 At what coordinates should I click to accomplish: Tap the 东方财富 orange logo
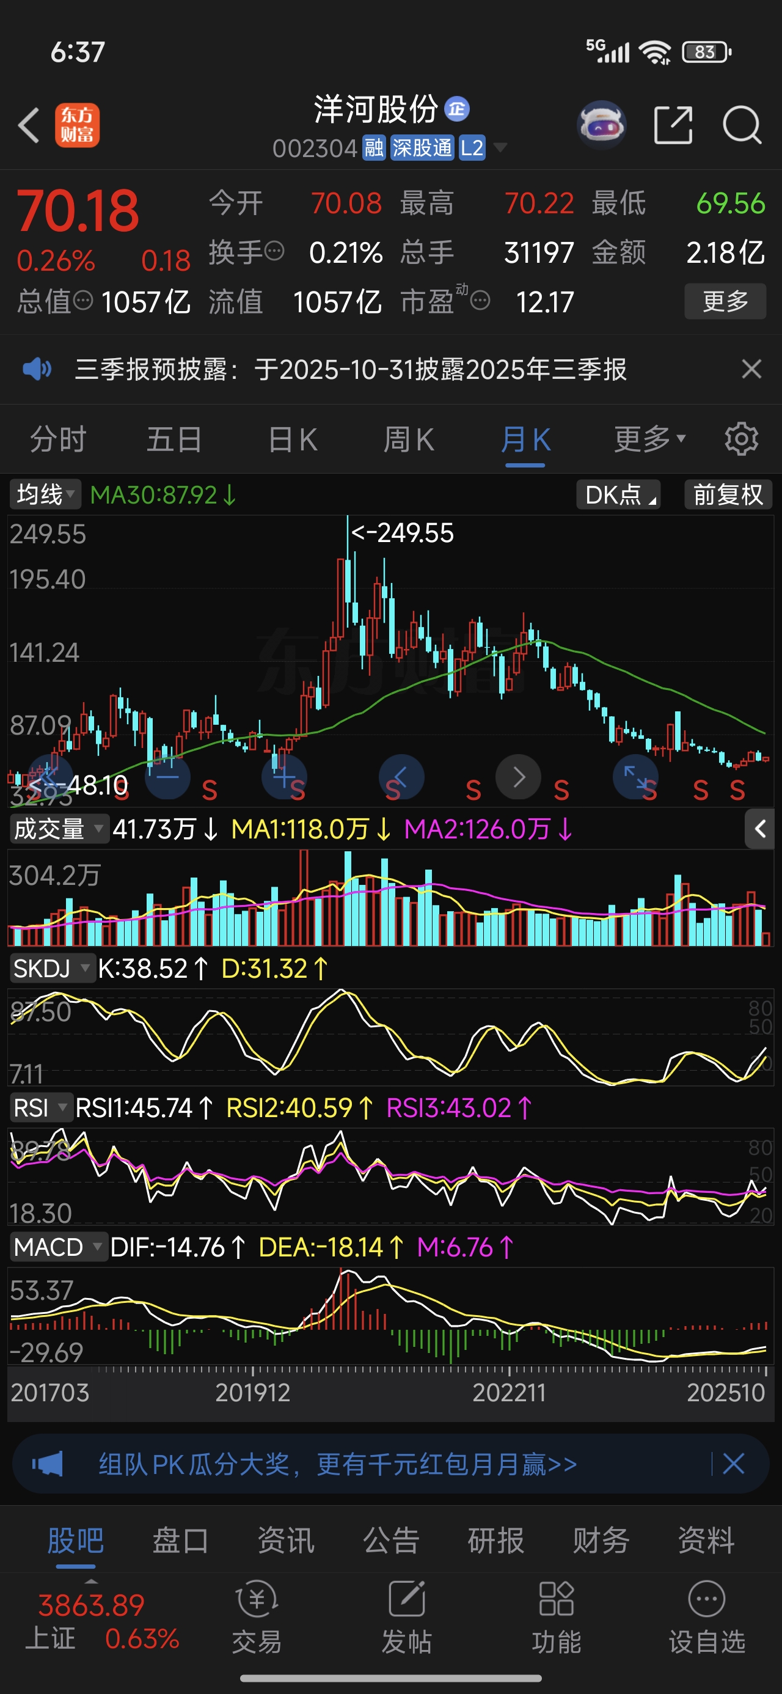77,125
